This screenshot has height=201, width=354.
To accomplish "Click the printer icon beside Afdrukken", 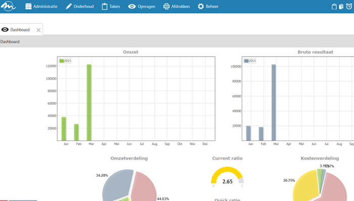I will click(166, 7).
